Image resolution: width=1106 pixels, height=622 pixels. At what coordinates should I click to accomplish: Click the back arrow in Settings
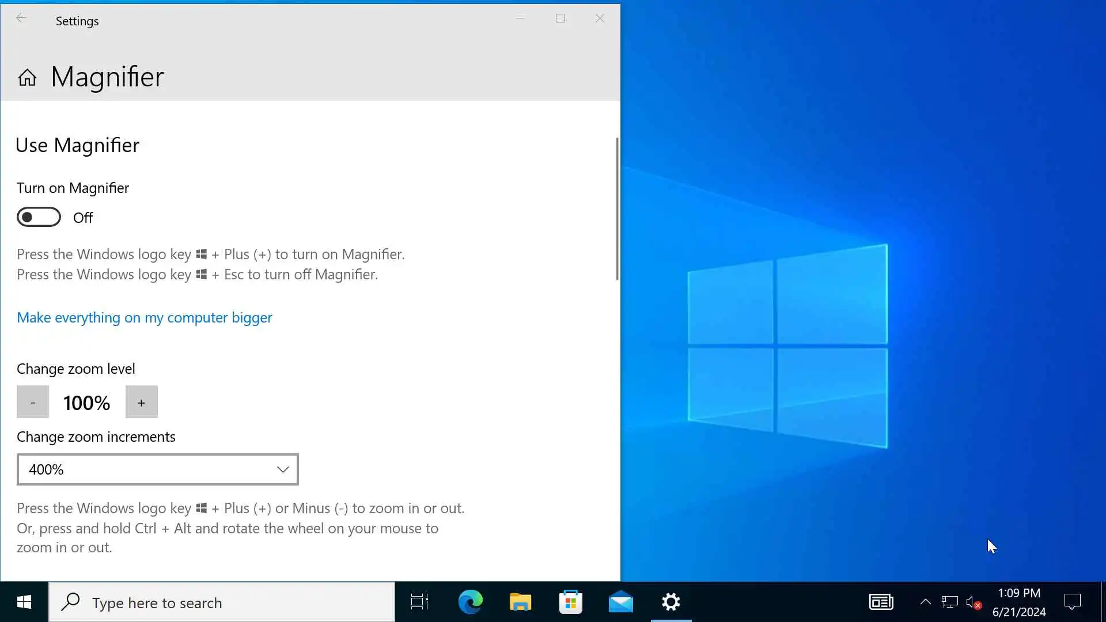pos(21,18)
